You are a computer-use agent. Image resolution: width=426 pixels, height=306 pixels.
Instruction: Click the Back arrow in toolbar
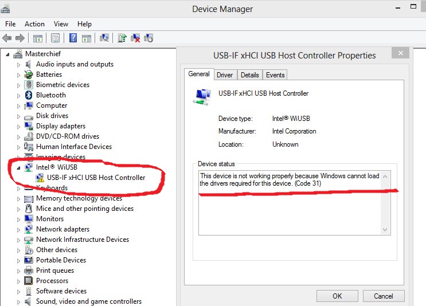(x=7, y=38)
